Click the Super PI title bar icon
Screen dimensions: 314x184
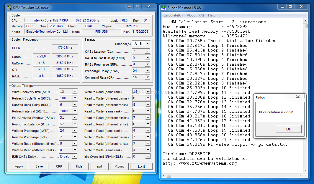[x=164, y=8]
